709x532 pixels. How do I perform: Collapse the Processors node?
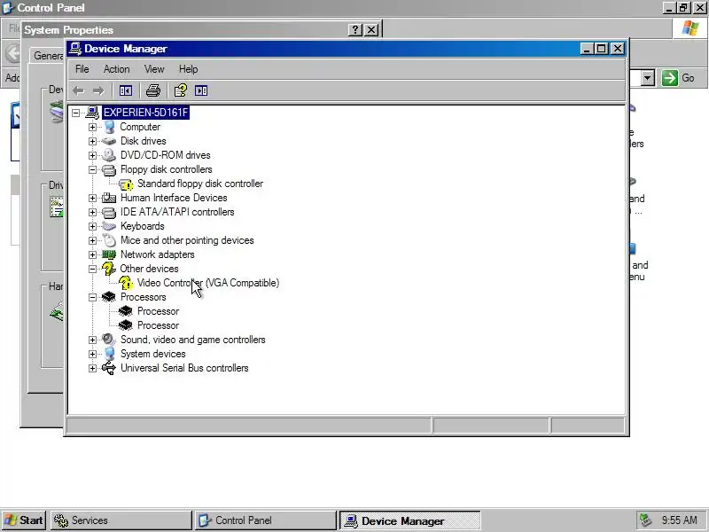[x=93, y=297]
